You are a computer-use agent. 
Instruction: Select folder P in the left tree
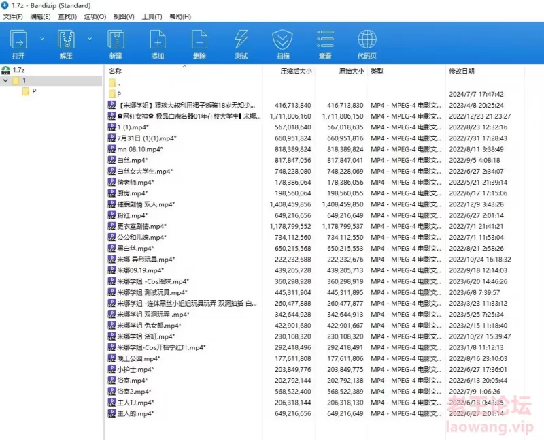tap(34, 91)
